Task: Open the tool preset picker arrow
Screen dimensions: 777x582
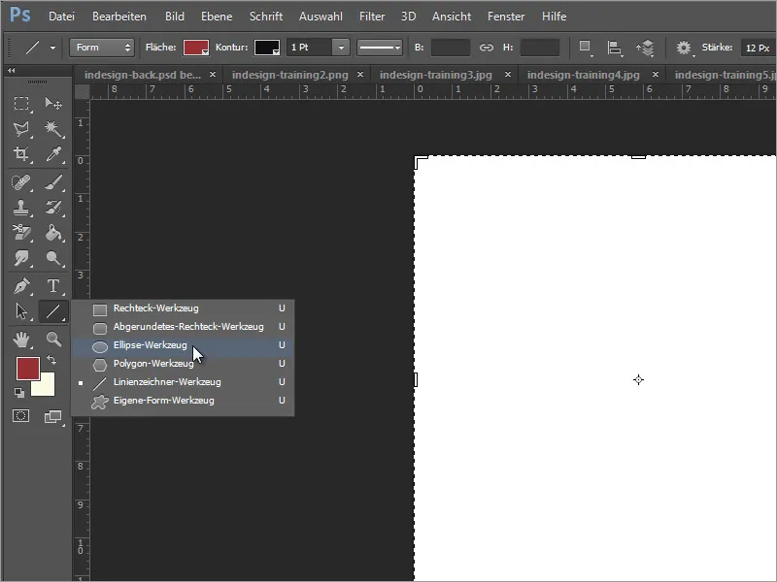Action: coord(52,48)
